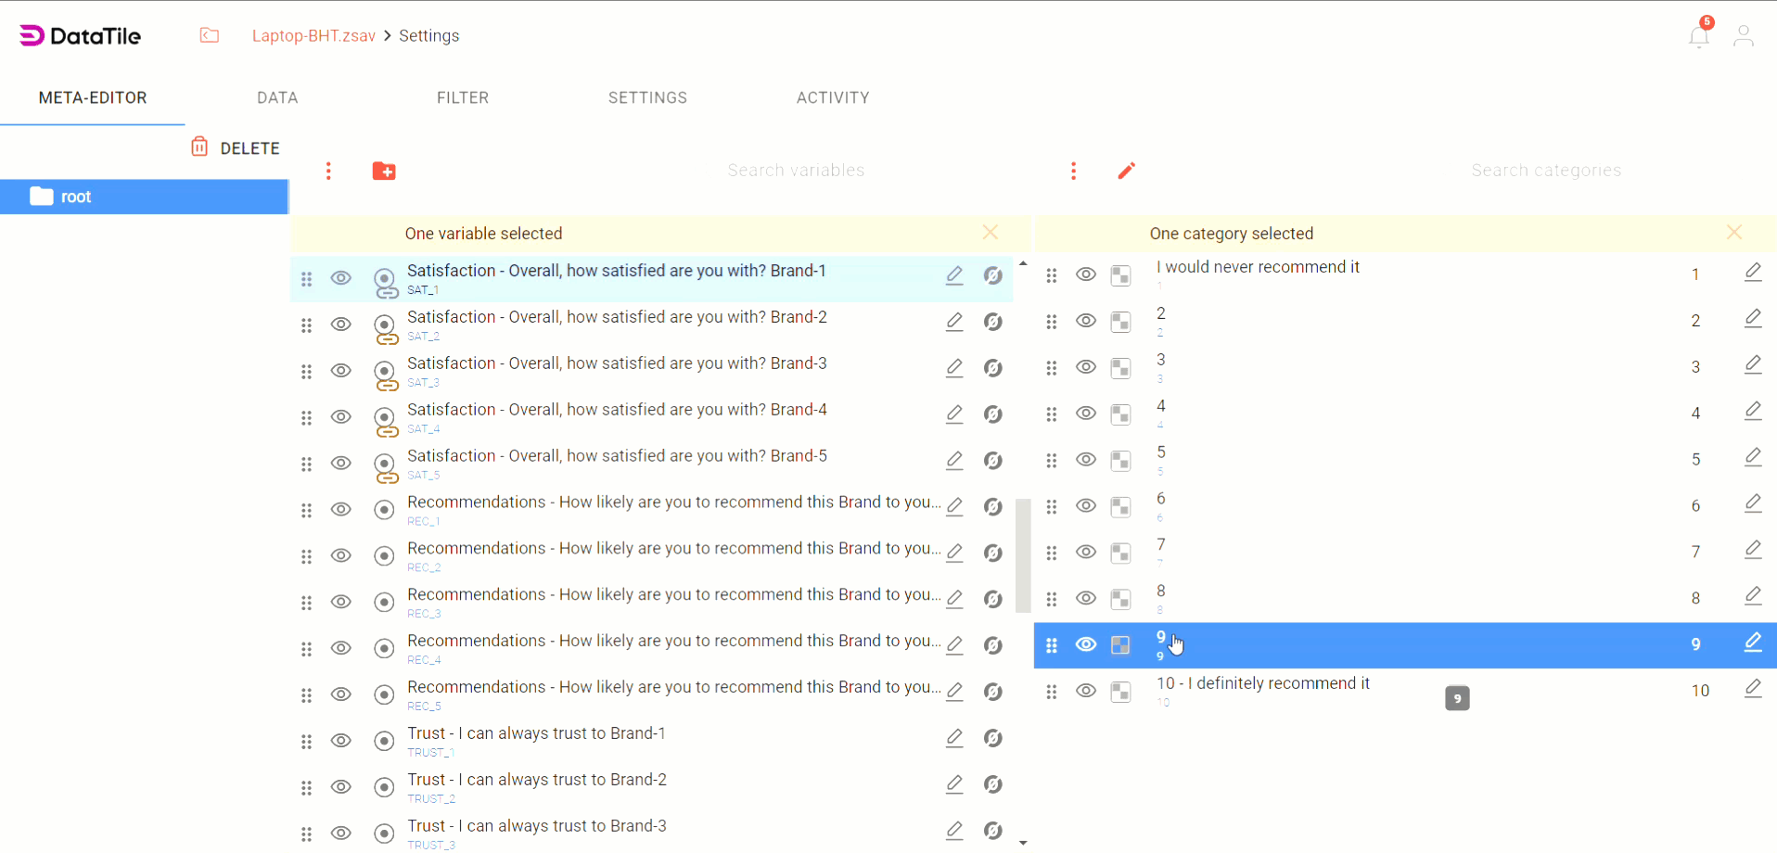This screenshot has width=1777, height=853.
Task: Click the add new folder icon
Action: click(383, 171)
